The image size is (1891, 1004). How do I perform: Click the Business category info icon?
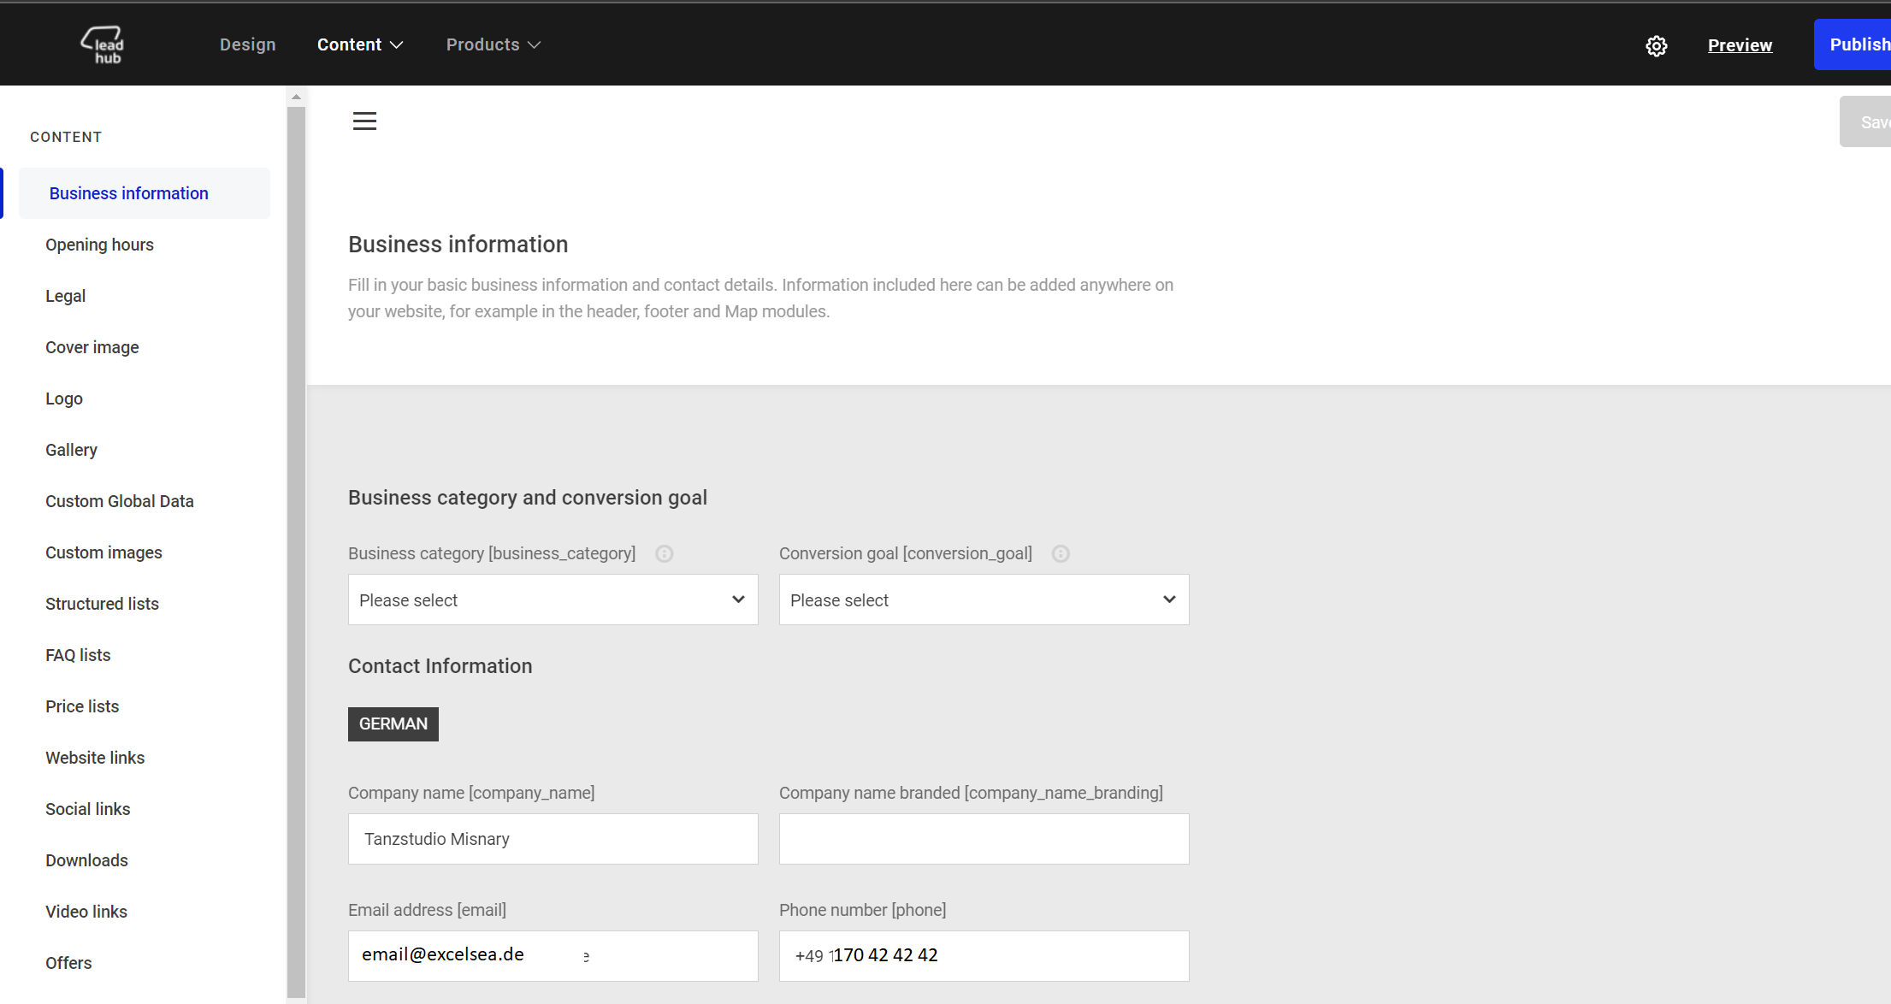pyautogui.click(x=664, y=554)
